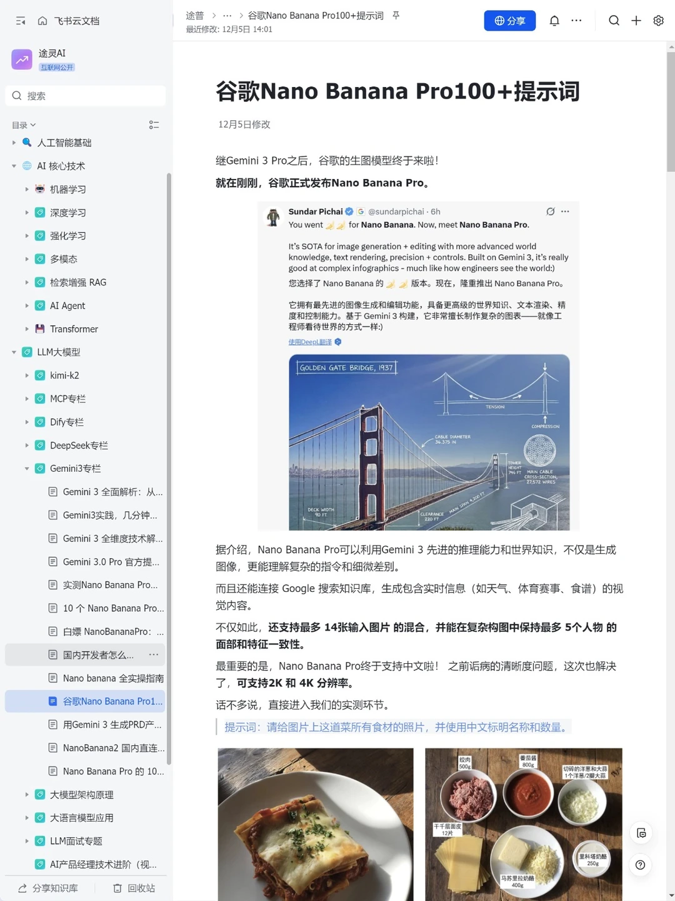Click the blue 分享 button
The image size is (675, 901).
[x=510, y=21]
